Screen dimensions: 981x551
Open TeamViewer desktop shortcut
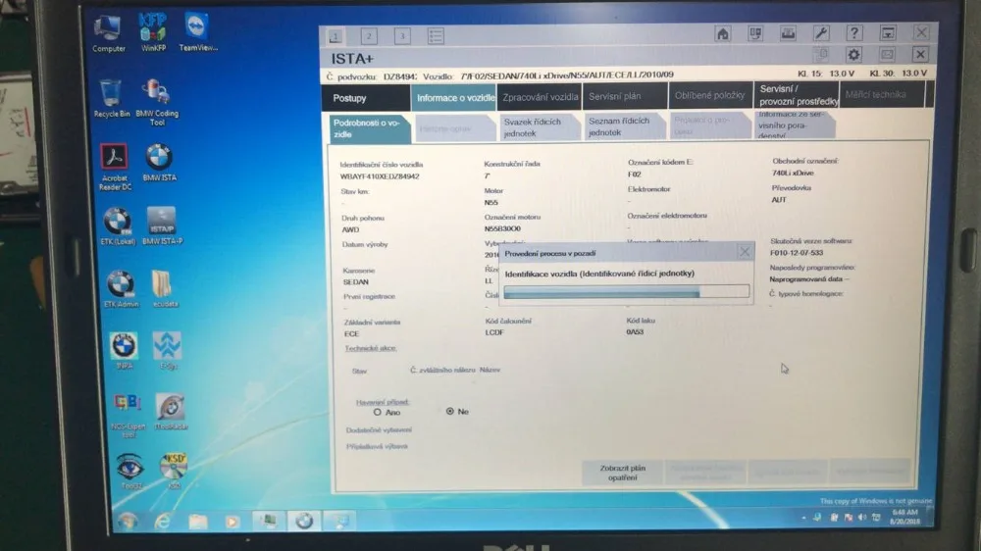pos(198,31)
